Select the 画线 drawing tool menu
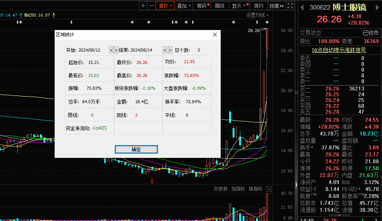Image resolution: width=382 pixels, height=221 pixels. [x=219, y=6]
